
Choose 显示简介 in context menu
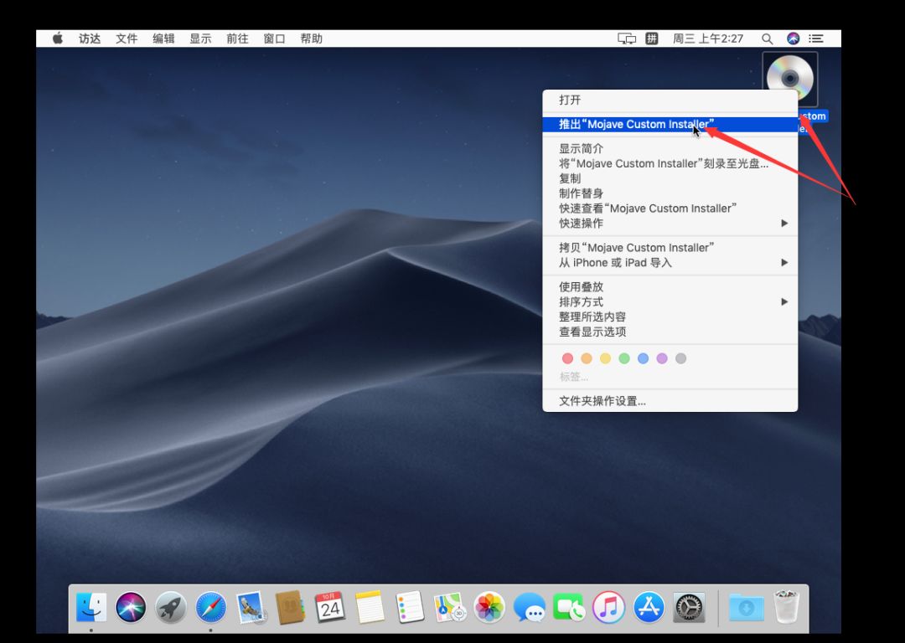pos(670,148)
